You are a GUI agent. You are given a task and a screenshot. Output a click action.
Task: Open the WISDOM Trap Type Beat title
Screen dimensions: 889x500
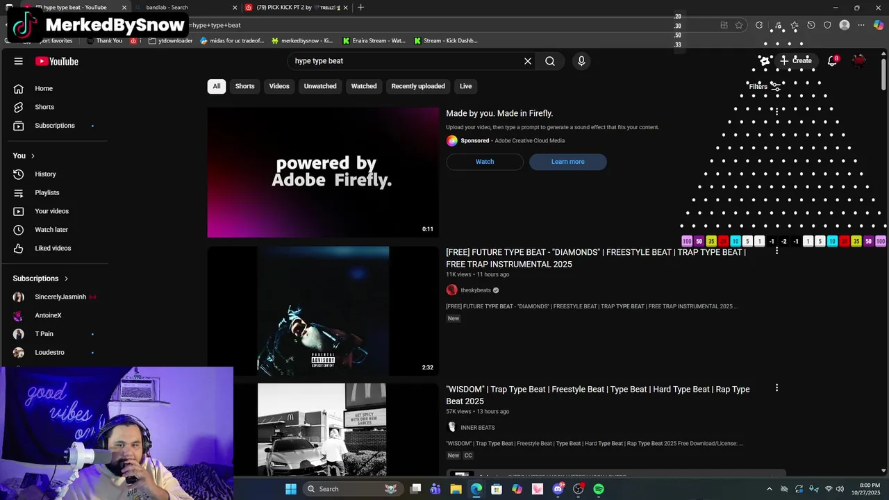(x=598, y=395)
